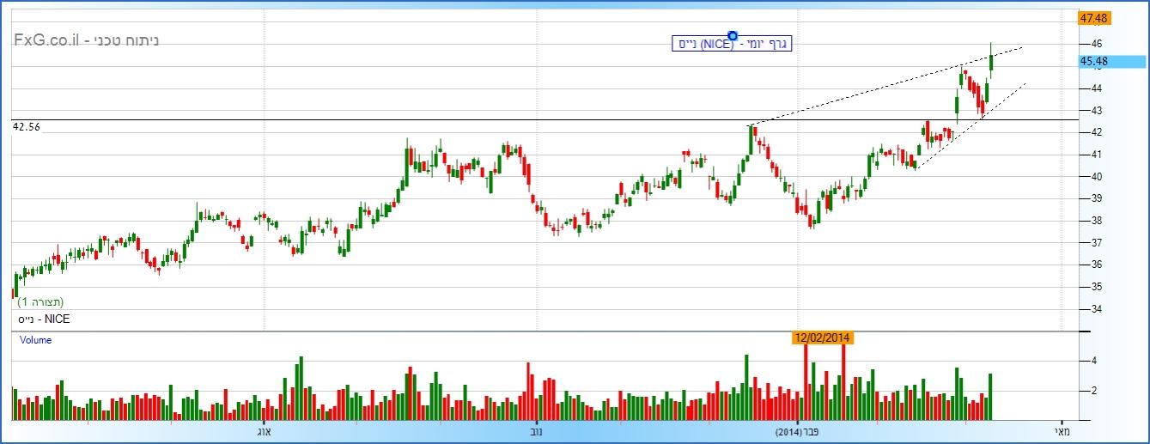Click the orange 47.48 price target label

click(1095, 18)
